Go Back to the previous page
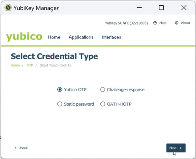The width and height of the screenshot is (196, 159). pos(24,148)
